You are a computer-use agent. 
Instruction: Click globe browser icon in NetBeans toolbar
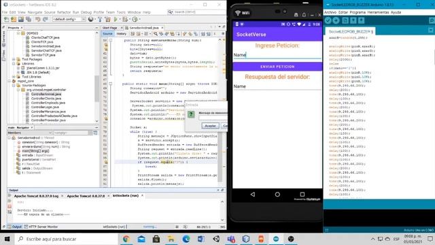(90, 19)
